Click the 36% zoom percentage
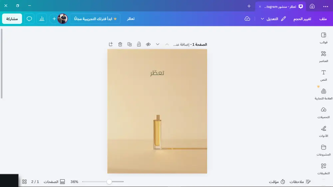333x187 pixels. 74,182
